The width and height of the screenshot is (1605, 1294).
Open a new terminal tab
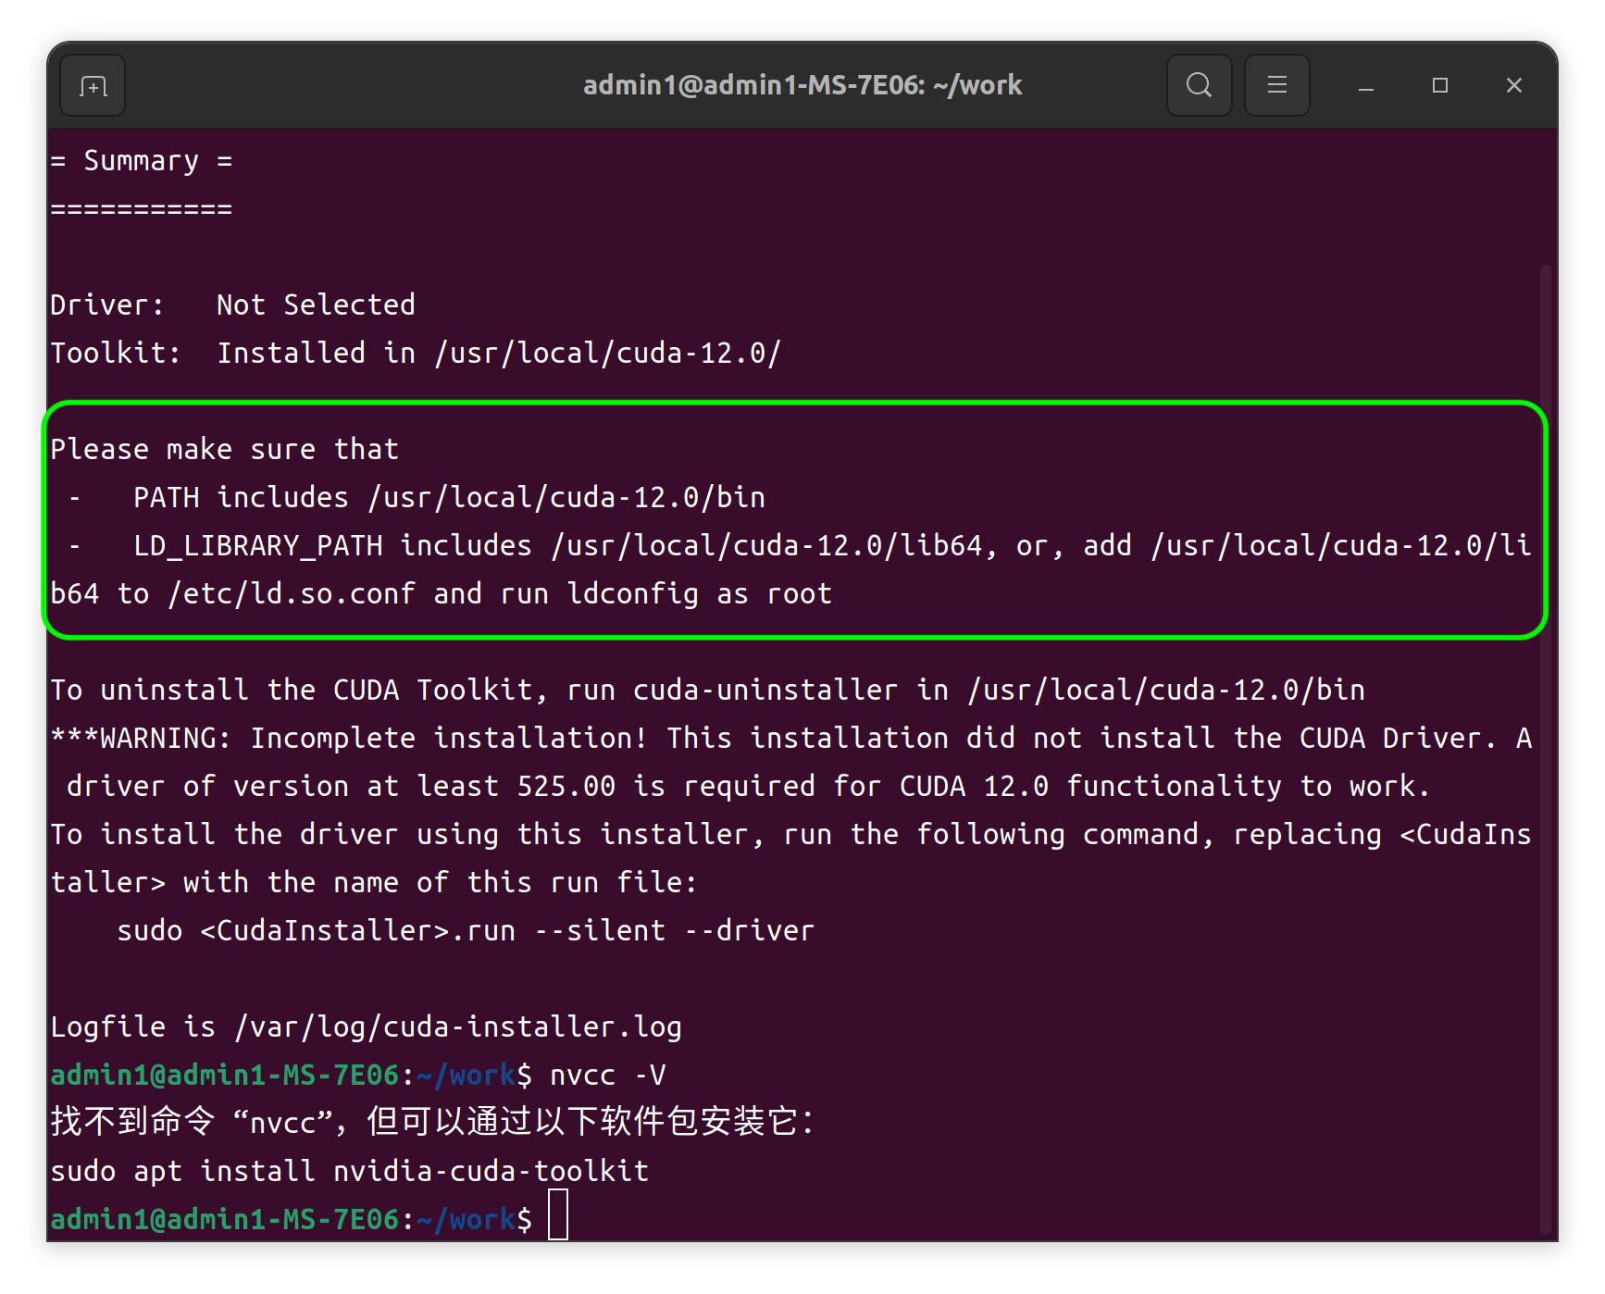(x=93, y=86)
